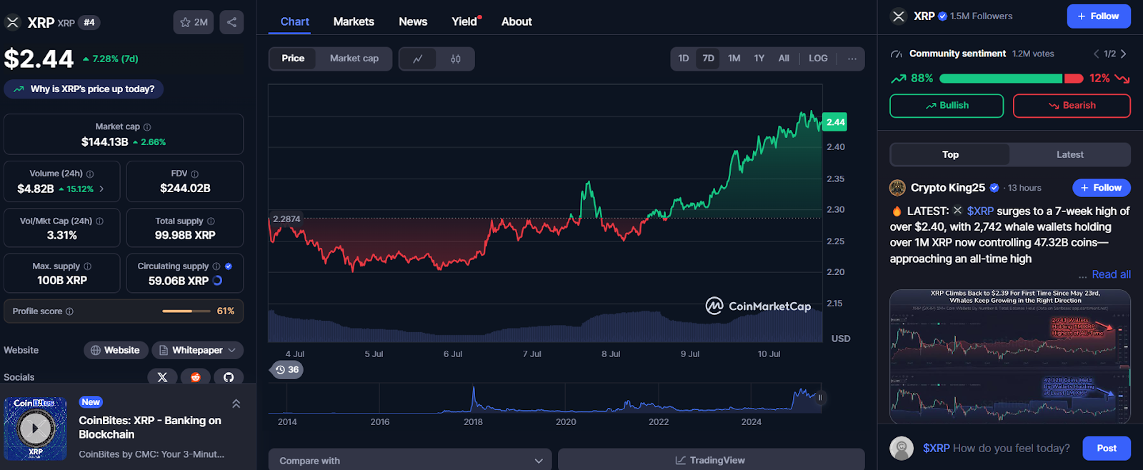Click the Max. supply info icon
The height and width of the screenshot is (470, 1143).
tap(87, 266)
